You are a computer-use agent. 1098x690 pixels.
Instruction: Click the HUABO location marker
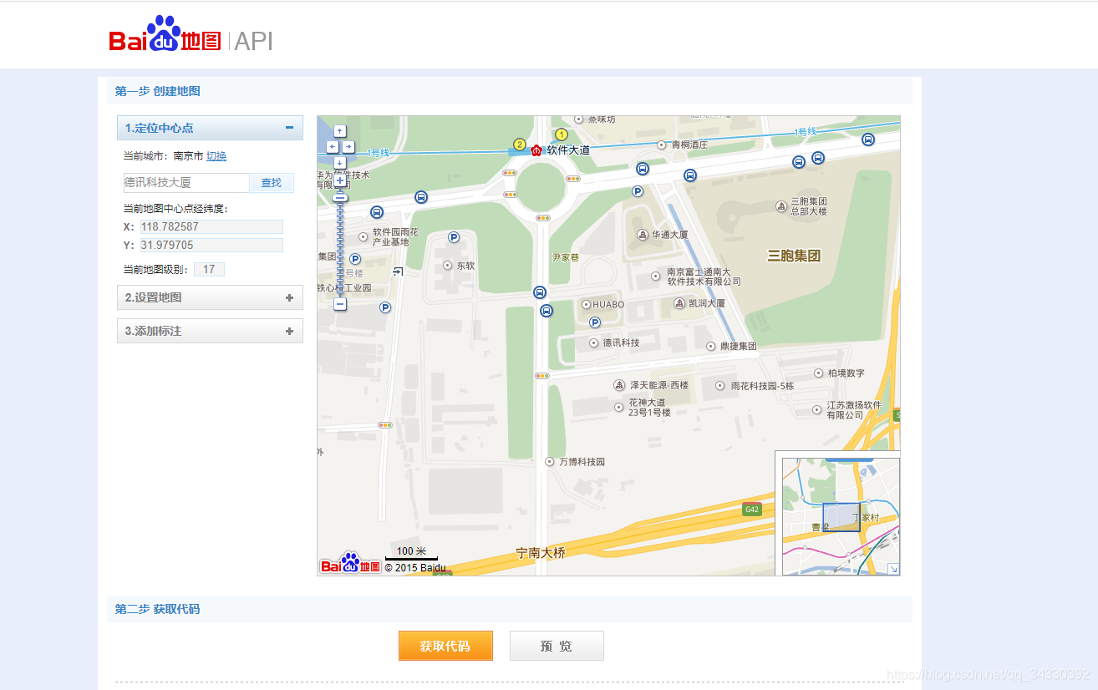tap(586, 304)
